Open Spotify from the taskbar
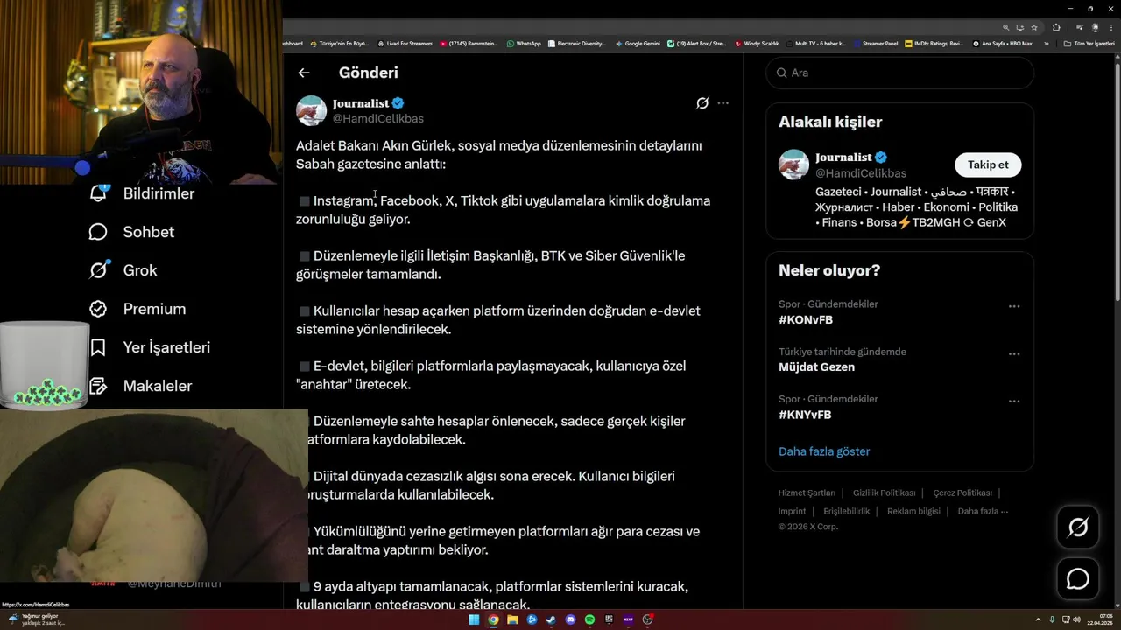1121x630 pixels. point(589,619)
